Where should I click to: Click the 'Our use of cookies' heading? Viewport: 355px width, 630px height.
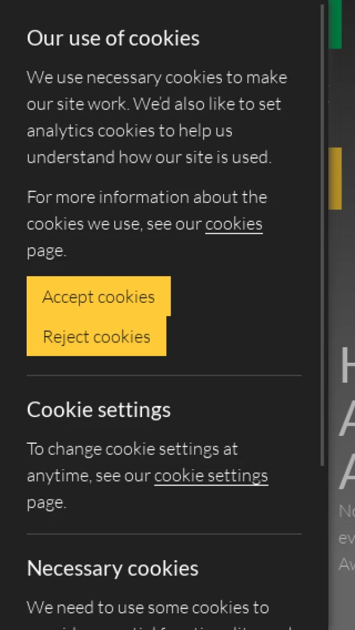113,38
